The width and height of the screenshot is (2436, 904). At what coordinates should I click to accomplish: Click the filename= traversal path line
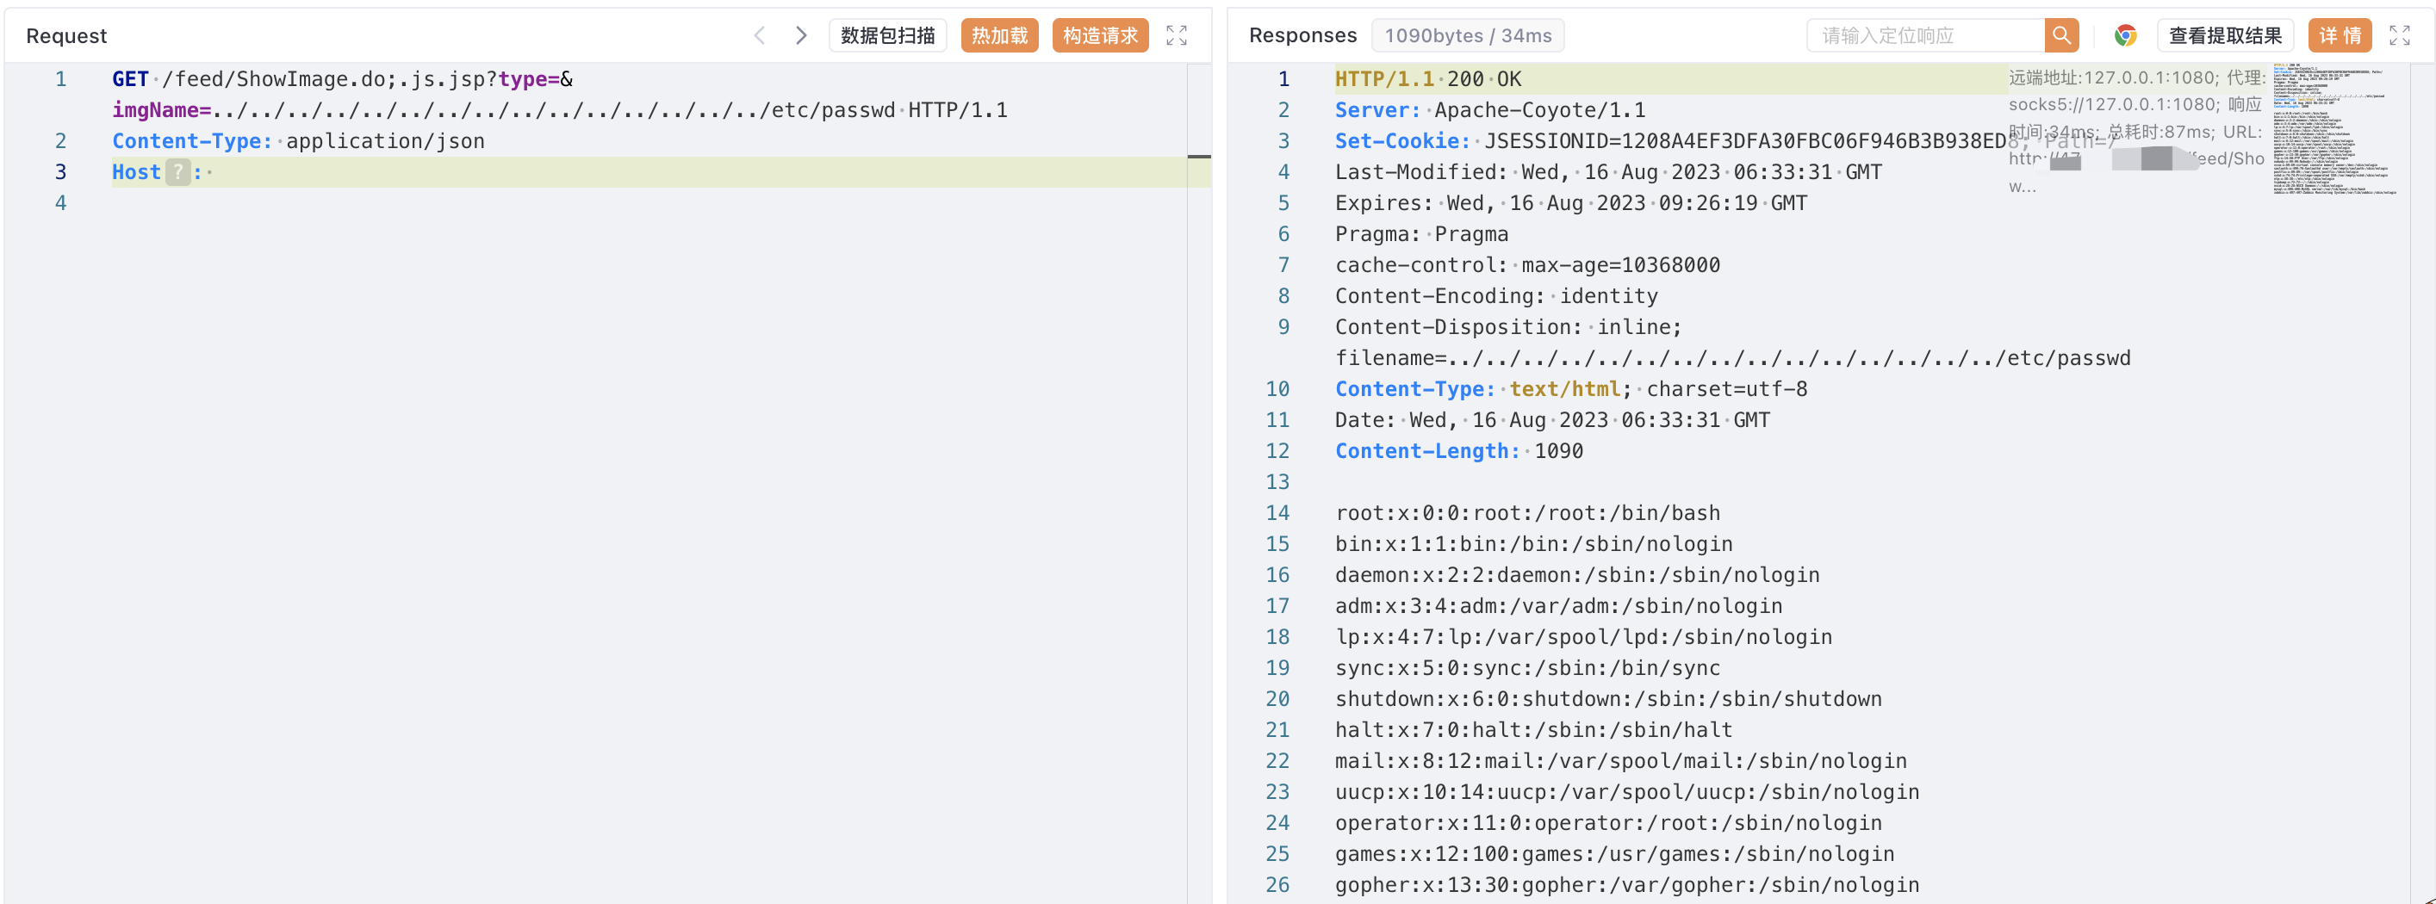coord(1732,358)
